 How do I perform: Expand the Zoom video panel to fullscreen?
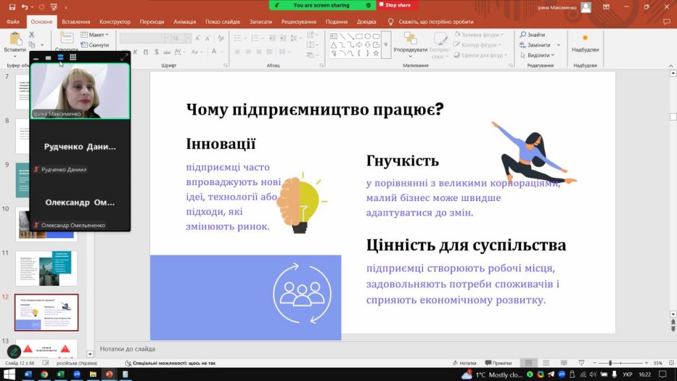click(124, 58)
